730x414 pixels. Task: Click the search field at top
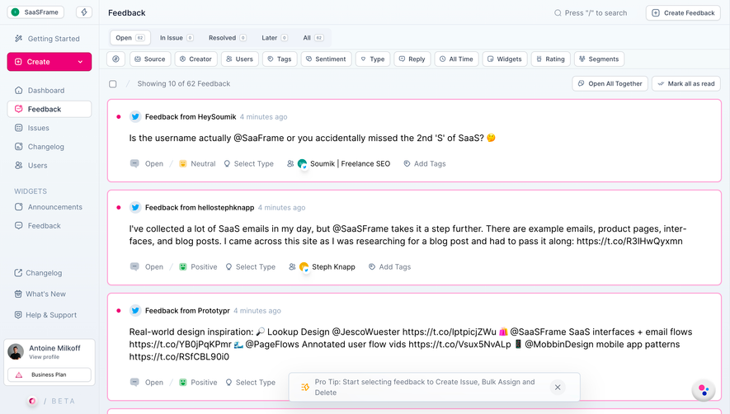(591, 13)
